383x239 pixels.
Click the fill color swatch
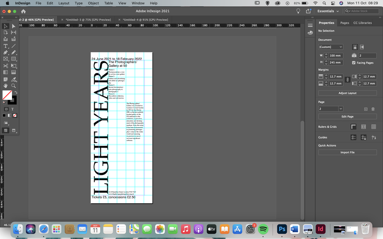pyautogui.click(x=7, y=95)
